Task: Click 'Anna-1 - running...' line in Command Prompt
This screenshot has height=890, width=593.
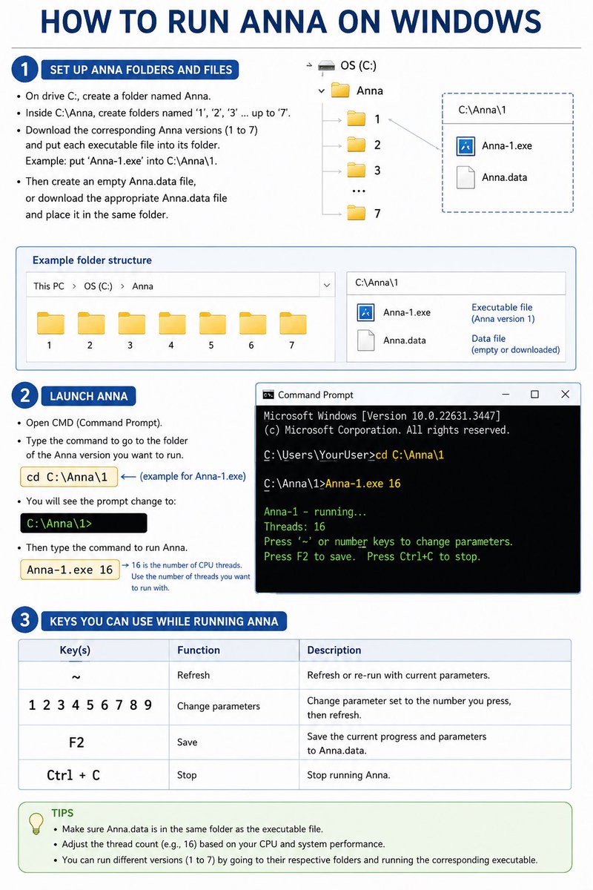Action: pos(315,512)
